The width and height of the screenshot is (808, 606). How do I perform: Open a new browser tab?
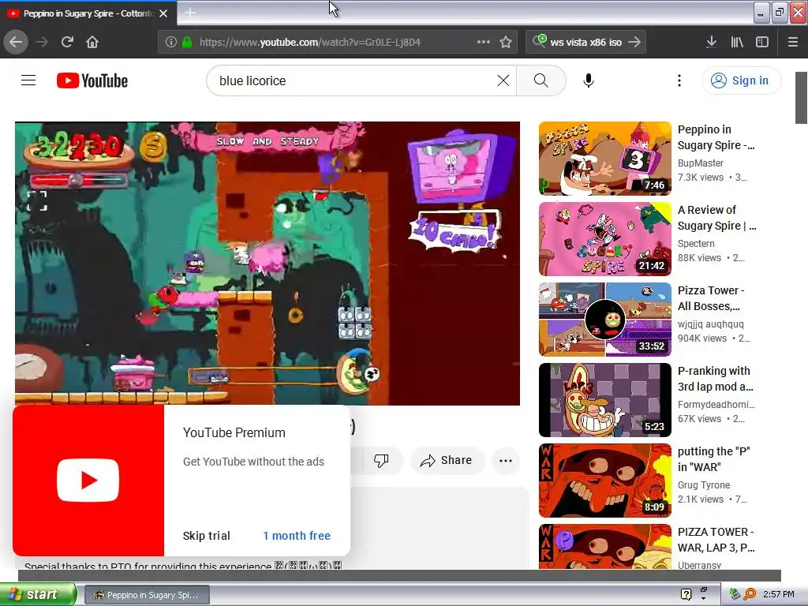(189, 13)
